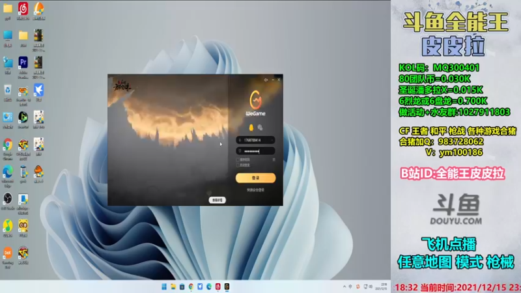
Task: Open the taskbar clock and date
Action: pyautogui.click(x=381, y=286)
